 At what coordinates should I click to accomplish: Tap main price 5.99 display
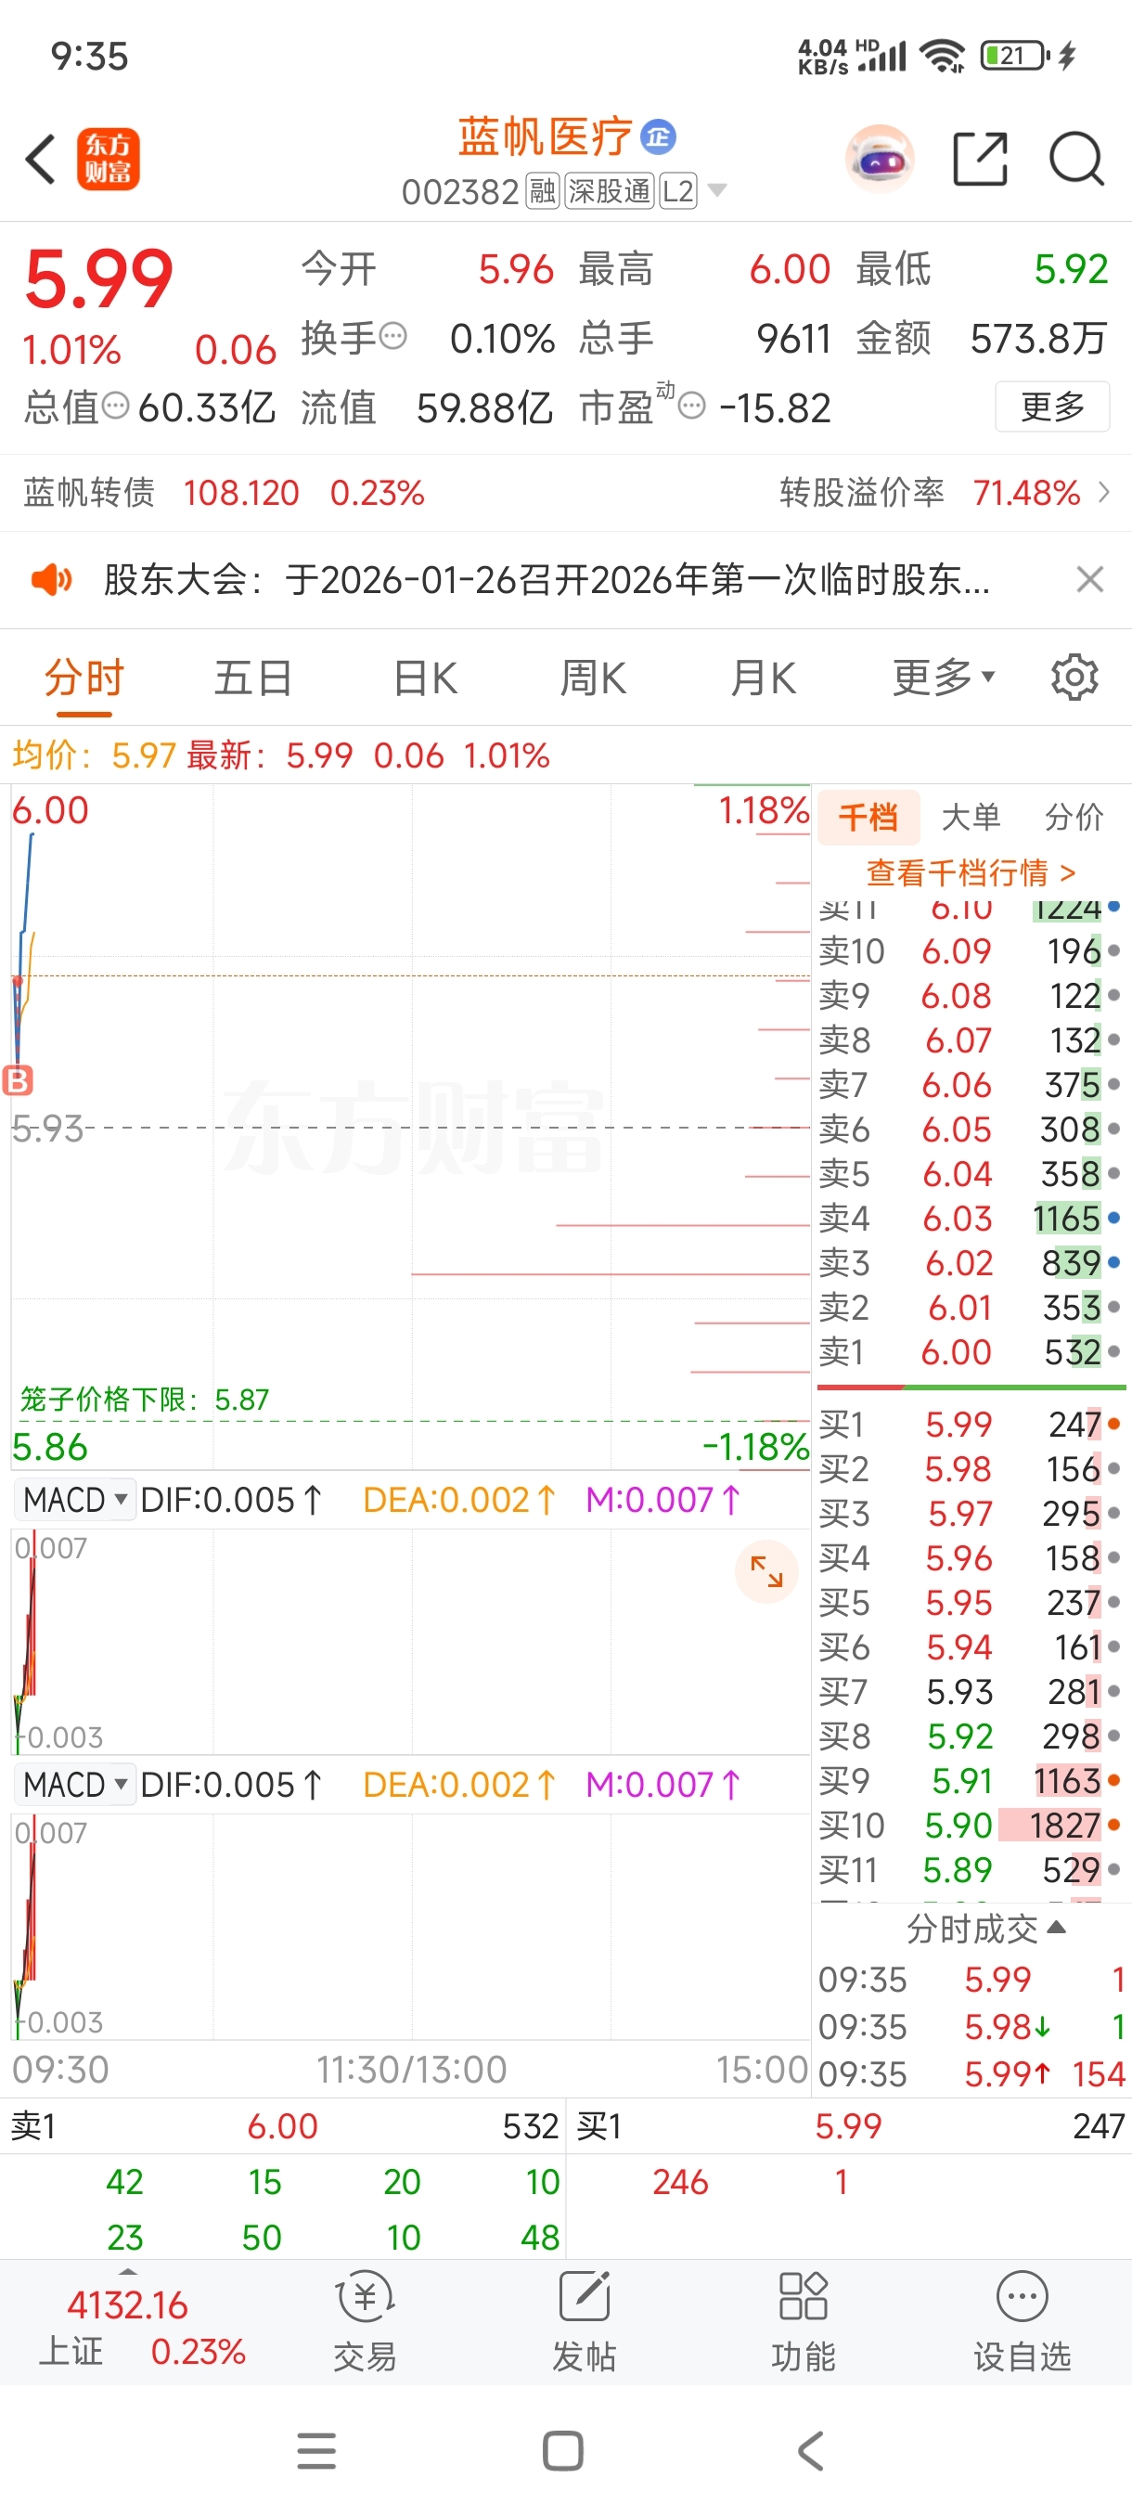(x=97, y=280)
